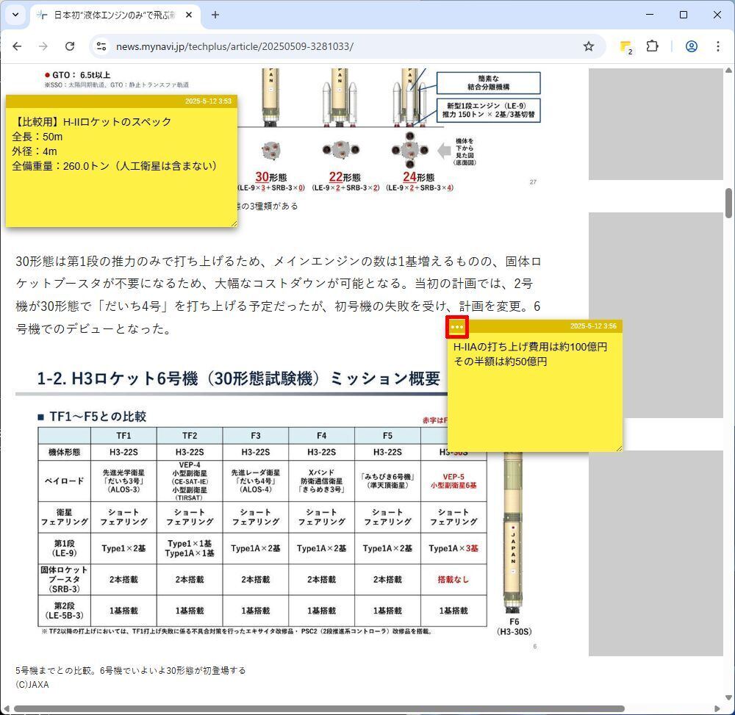Open the tab search dropdown arrow
735x715 pixels.
(x=15, y=15)
